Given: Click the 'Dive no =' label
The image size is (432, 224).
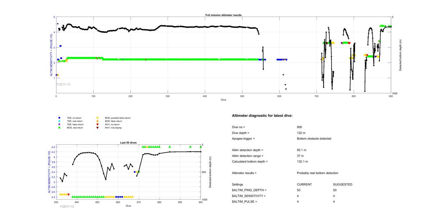Looking at the screenshot, I should [x=239, y=127].
